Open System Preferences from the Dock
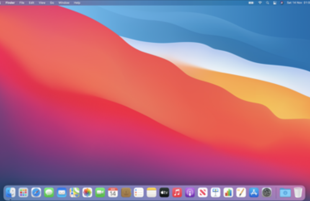 click(266, 192)
